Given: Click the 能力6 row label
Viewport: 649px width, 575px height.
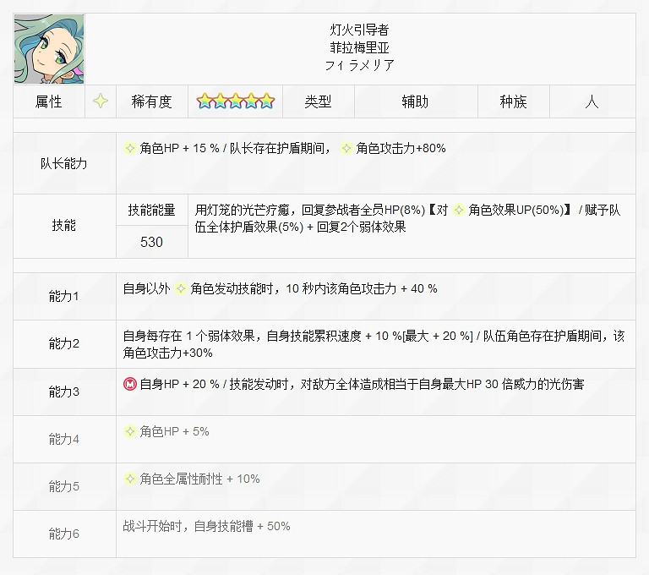Looking at the screenshot, I should tap(64, 534).
